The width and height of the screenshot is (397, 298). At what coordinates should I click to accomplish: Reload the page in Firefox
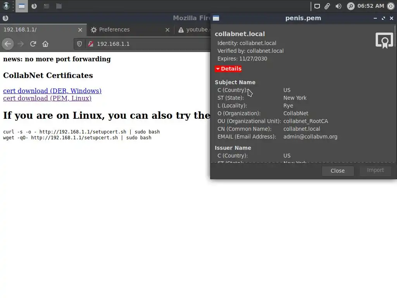(x=33, y=44)
